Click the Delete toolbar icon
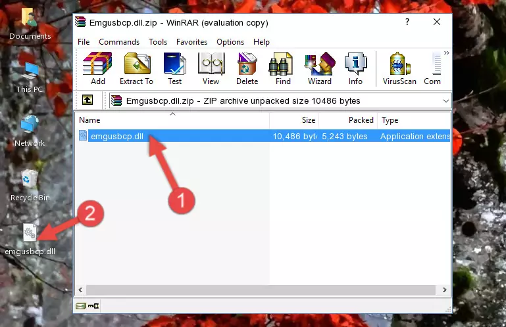 tap(247, 68)
